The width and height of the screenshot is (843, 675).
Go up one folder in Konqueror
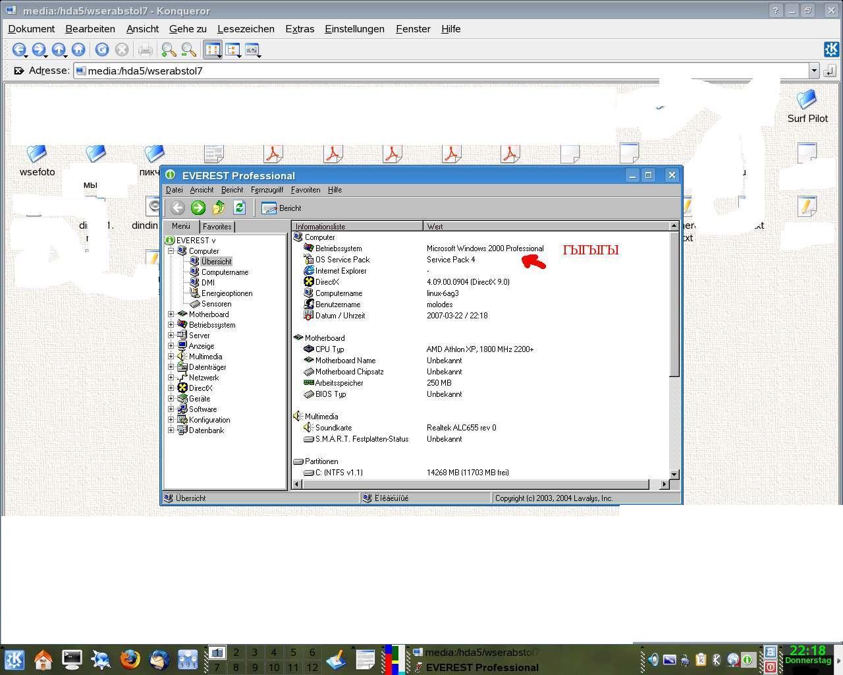pos(59,49)
